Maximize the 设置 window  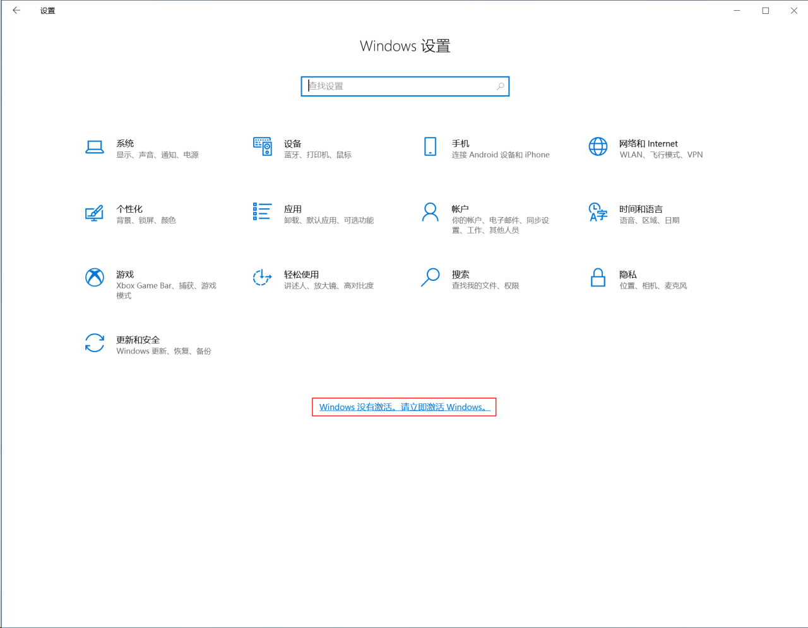pos(766,10)
